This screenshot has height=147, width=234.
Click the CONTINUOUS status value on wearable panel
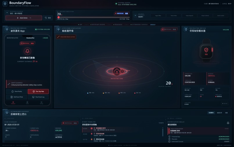coord(190,82)
